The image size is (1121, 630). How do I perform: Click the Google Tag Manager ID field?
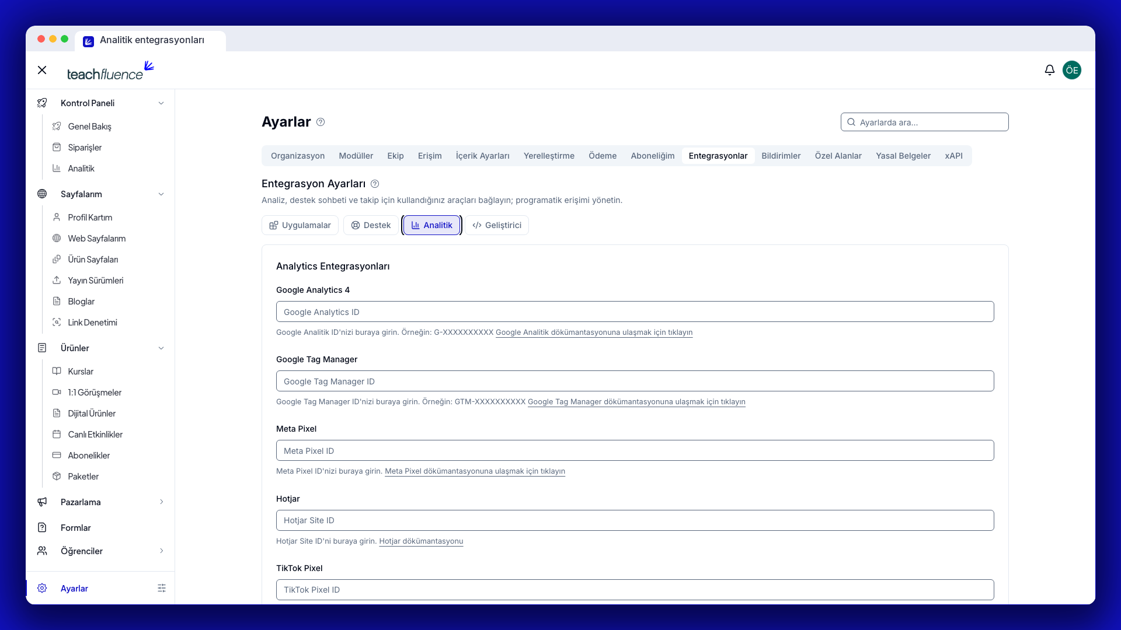point(635,381)
